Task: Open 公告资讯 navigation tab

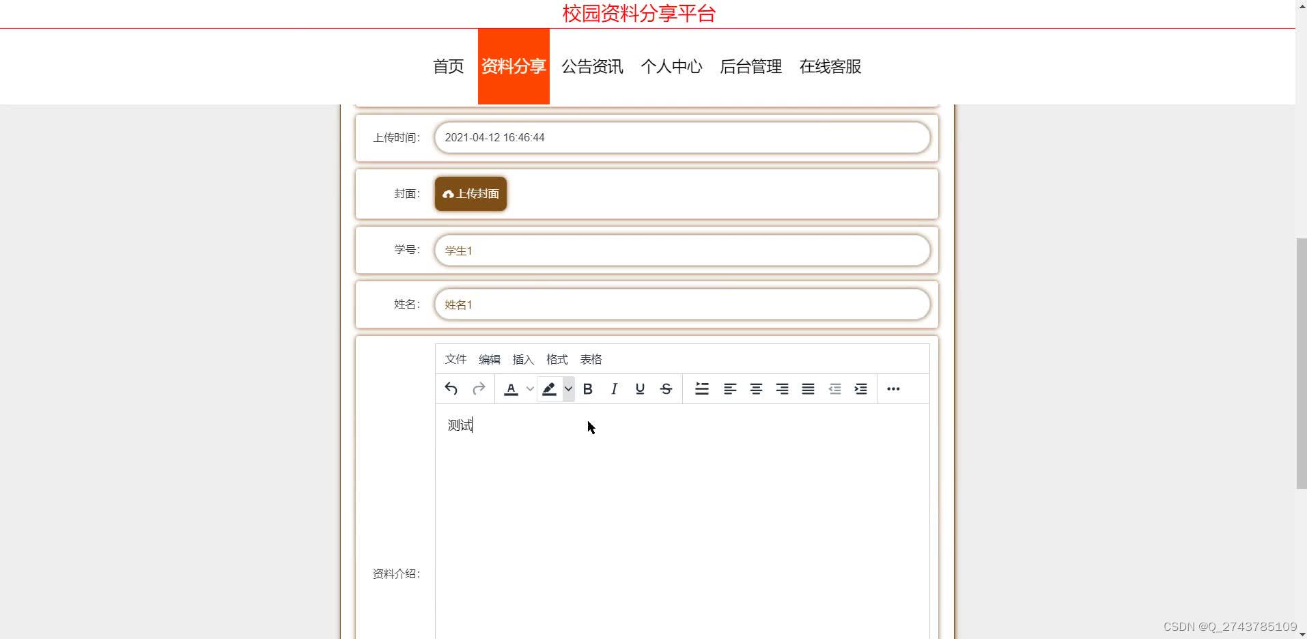Action: [x=592, y=66]
